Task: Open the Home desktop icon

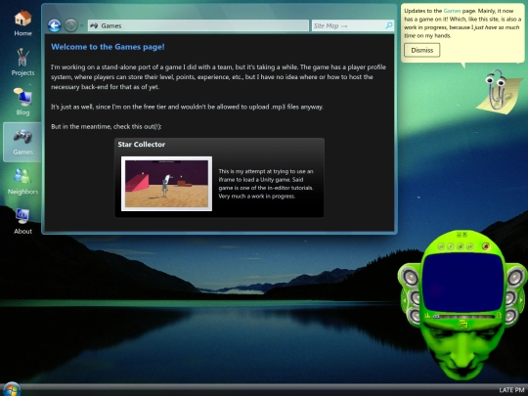Action: click(x=22, y=22)
